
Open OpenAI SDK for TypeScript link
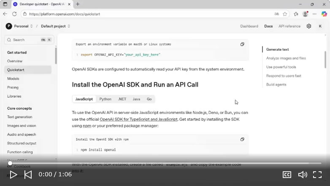tap(138, 119)
